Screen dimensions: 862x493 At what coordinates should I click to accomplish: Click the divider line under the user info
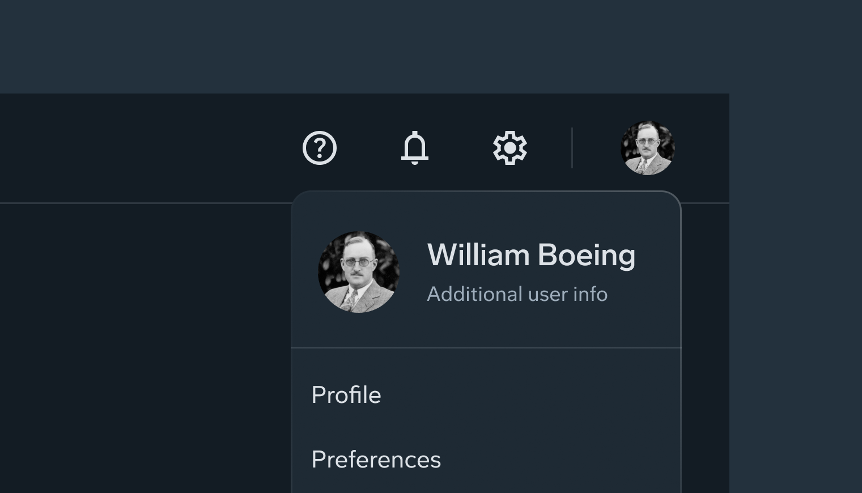pos(485,347)
